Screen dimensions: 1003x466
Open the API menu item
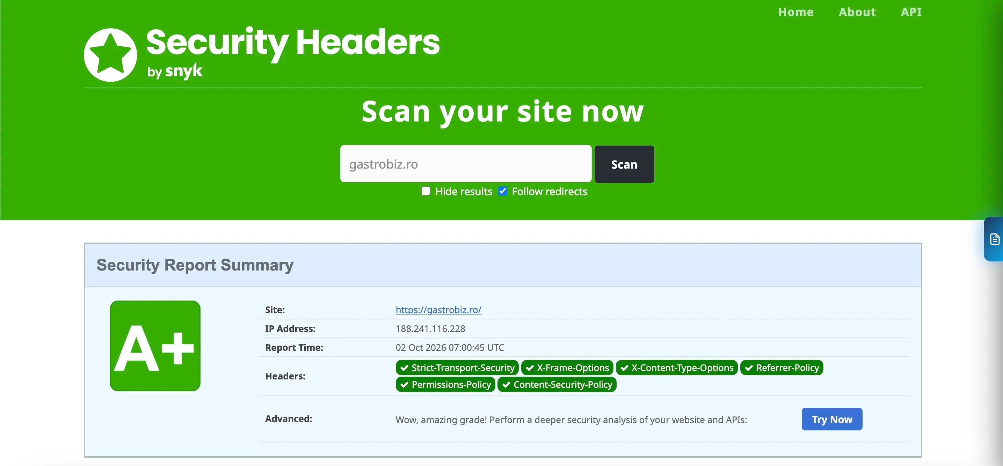tap(911, 12)
